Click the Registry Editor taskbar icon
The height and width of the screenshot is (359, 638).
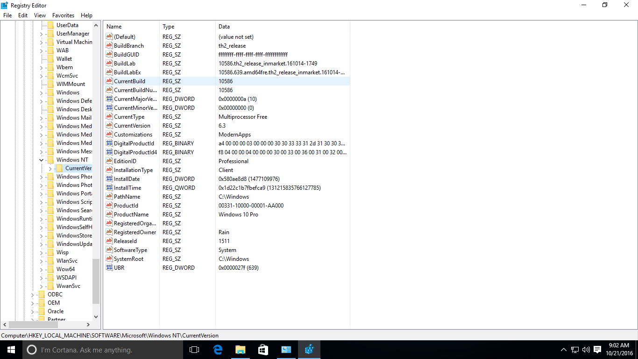[x=309, y=350]
